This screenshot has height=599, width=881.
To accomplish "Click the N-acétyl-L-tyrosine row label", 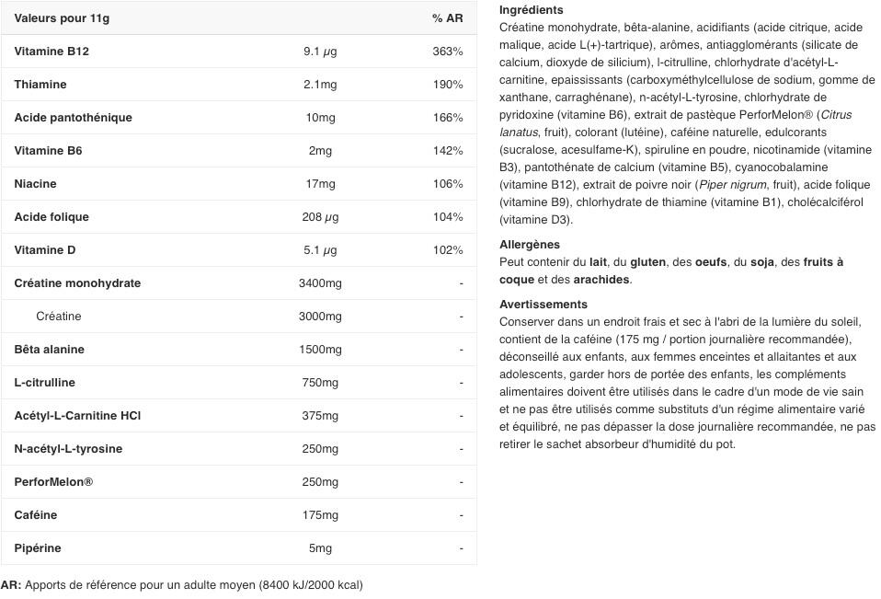I will coord(68,449).
